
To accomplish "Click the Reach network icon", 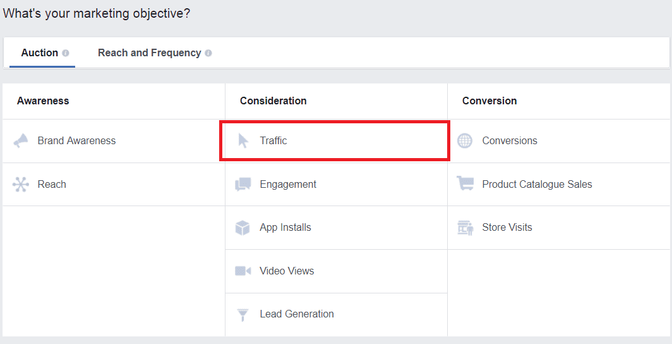I will [x=21, y=185].
